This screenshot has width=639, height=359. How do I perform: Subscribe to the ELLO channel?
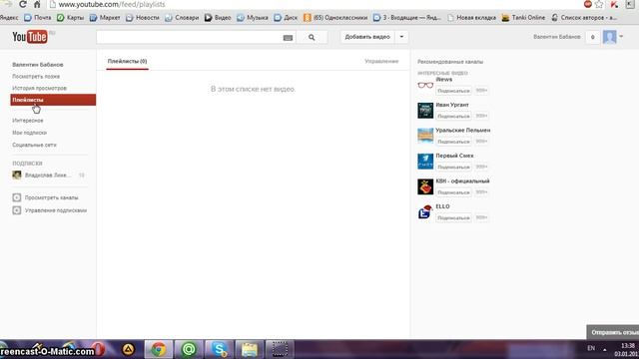pos(453,217)
